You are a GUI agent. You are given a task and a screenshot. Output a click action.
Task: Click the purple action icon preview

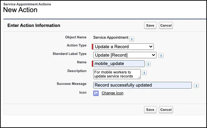pos(96,93)
